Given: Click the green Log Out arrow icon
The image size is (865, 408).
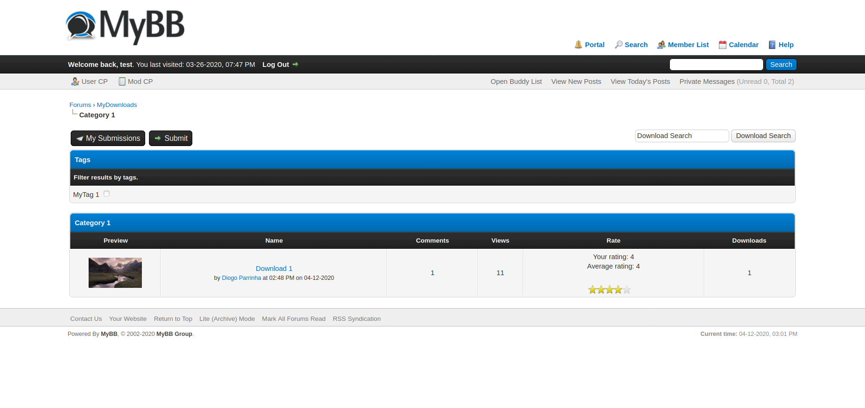Looking at the screenshot, I should click(296, 65).
